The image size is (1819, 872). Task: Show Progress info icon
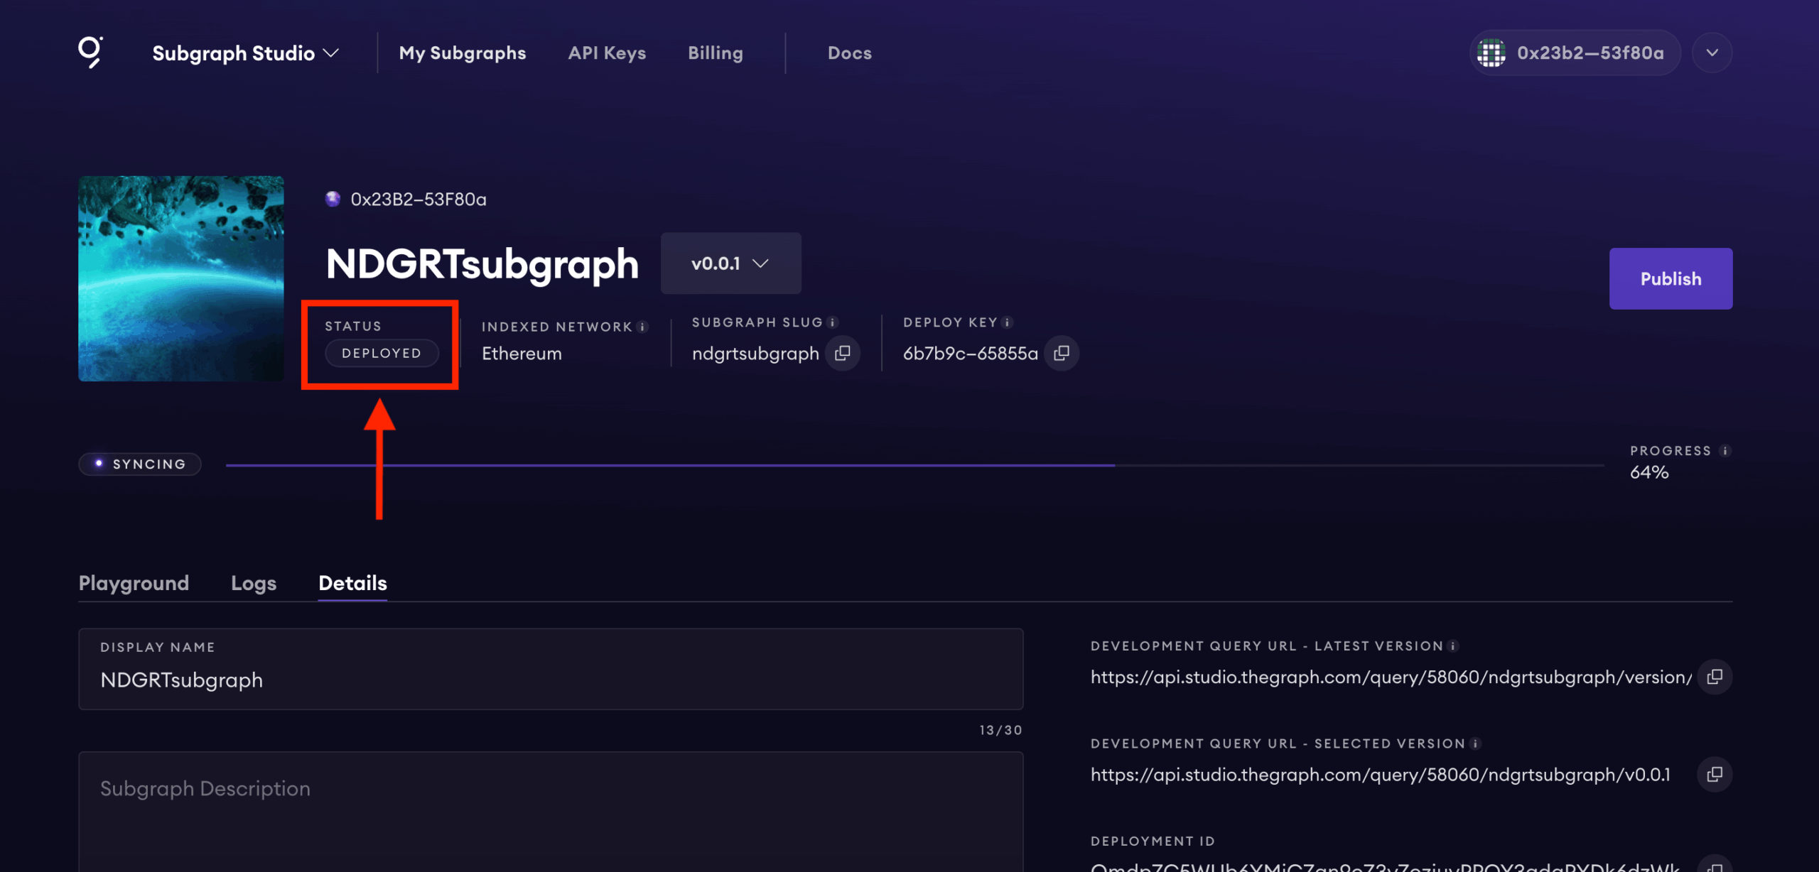tap(1724, 451)
